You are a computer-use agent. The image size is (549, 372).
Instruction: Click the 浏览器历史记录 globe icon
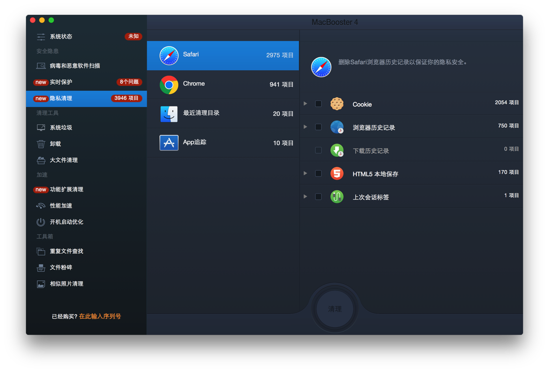click(337, 127)
